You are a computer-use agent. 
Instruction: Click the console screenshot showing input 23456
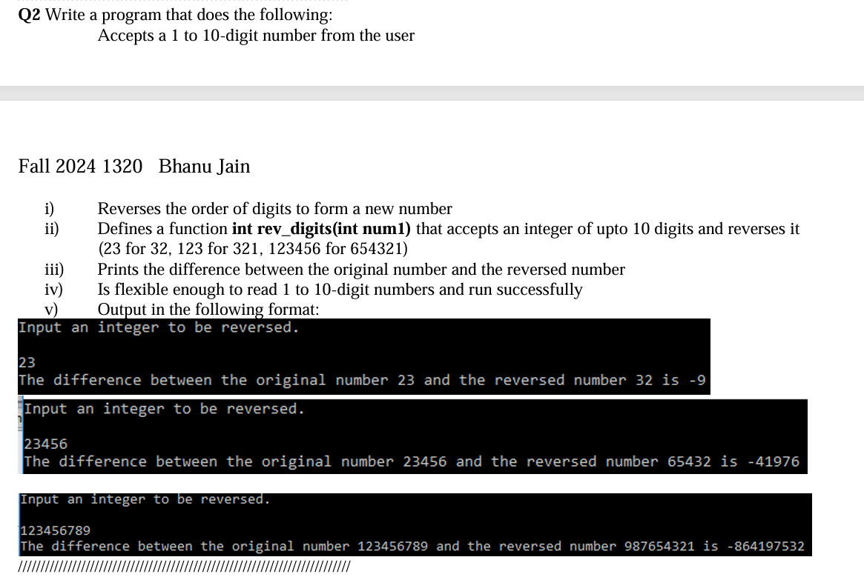[412, 436]
